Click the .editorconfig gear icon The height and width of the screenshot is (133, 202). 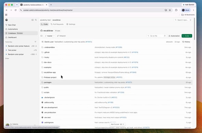[x=42, y=102]
